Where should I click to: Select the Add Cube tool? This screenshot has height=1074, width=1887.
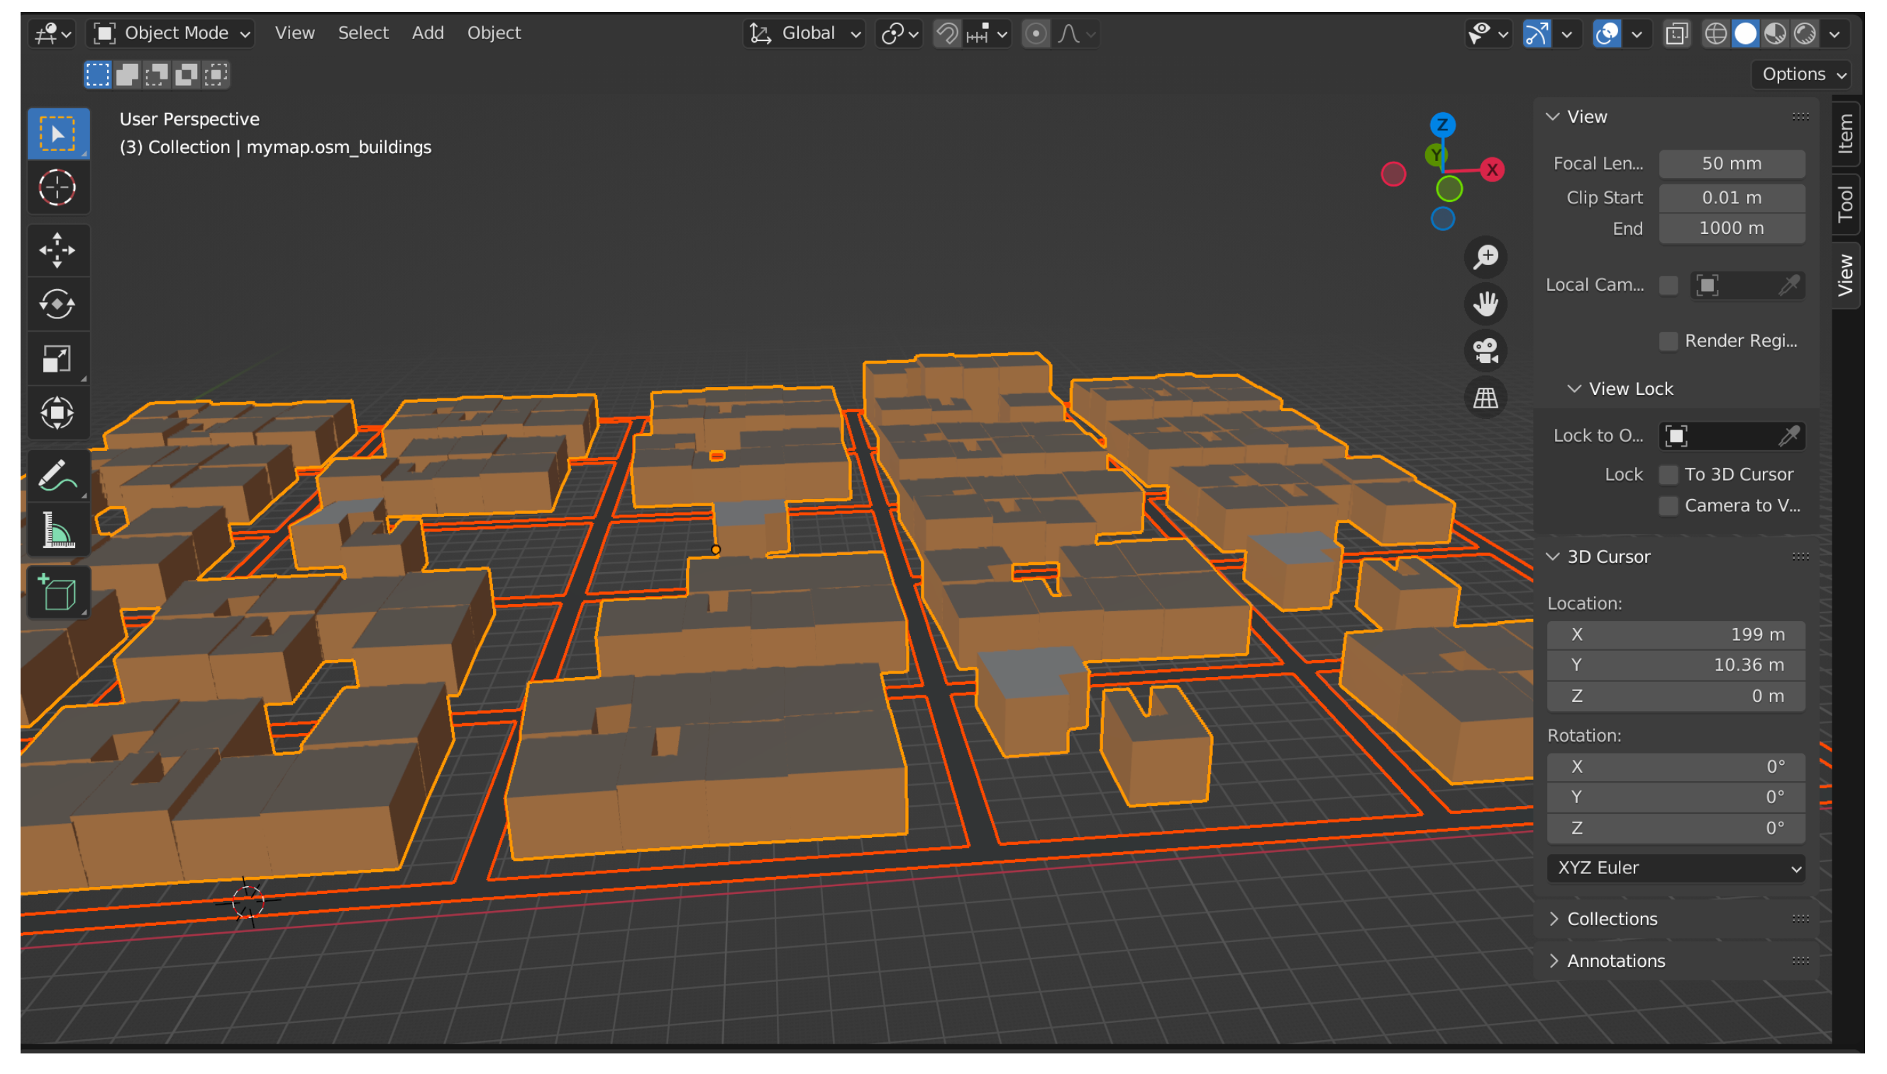tap(57, 593)
